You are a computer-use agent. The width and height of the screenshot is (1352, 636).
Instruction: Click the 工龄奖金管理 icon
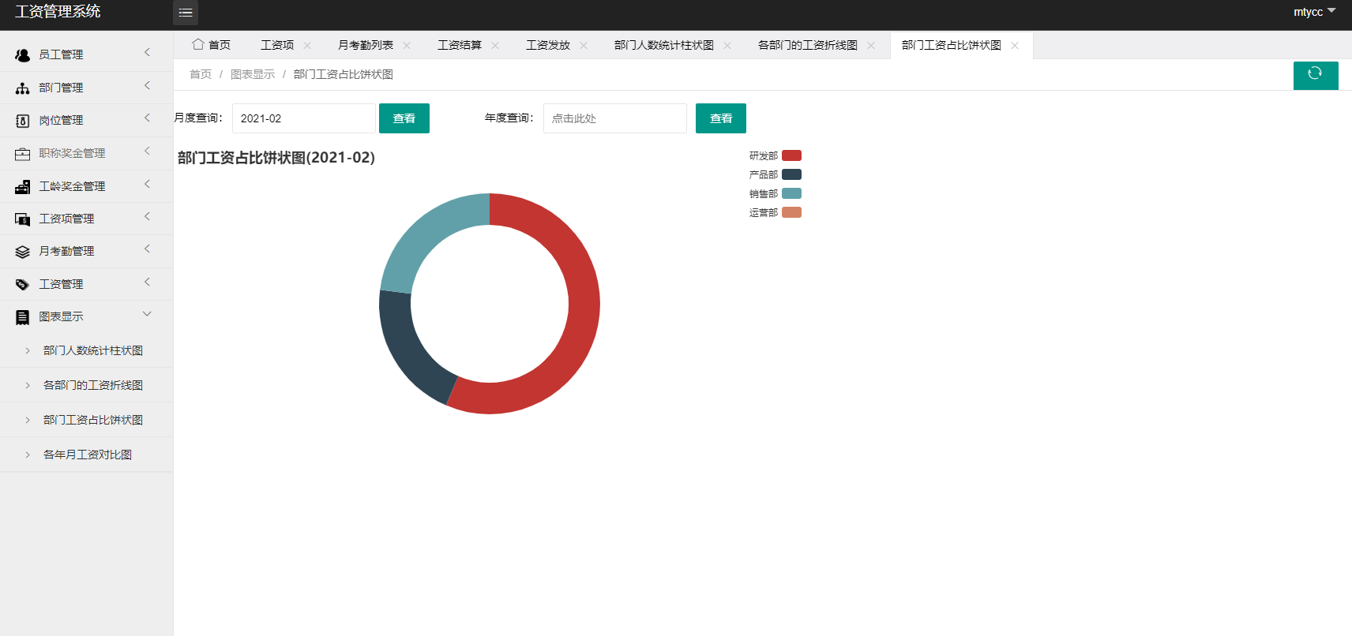click(x=22, y=186)
